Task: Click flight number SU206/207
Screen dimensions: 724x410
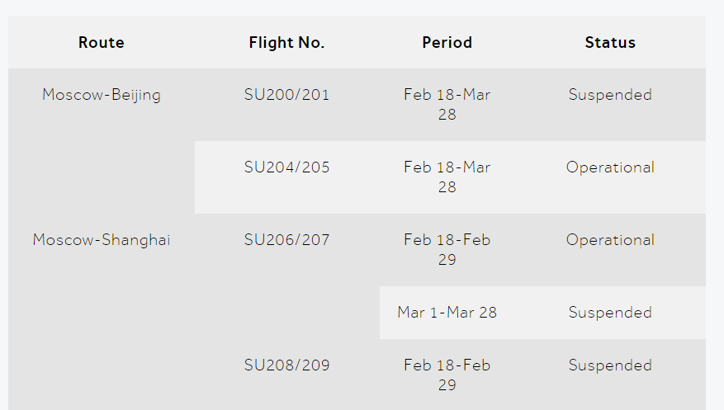Action: (x=286, y=240)
